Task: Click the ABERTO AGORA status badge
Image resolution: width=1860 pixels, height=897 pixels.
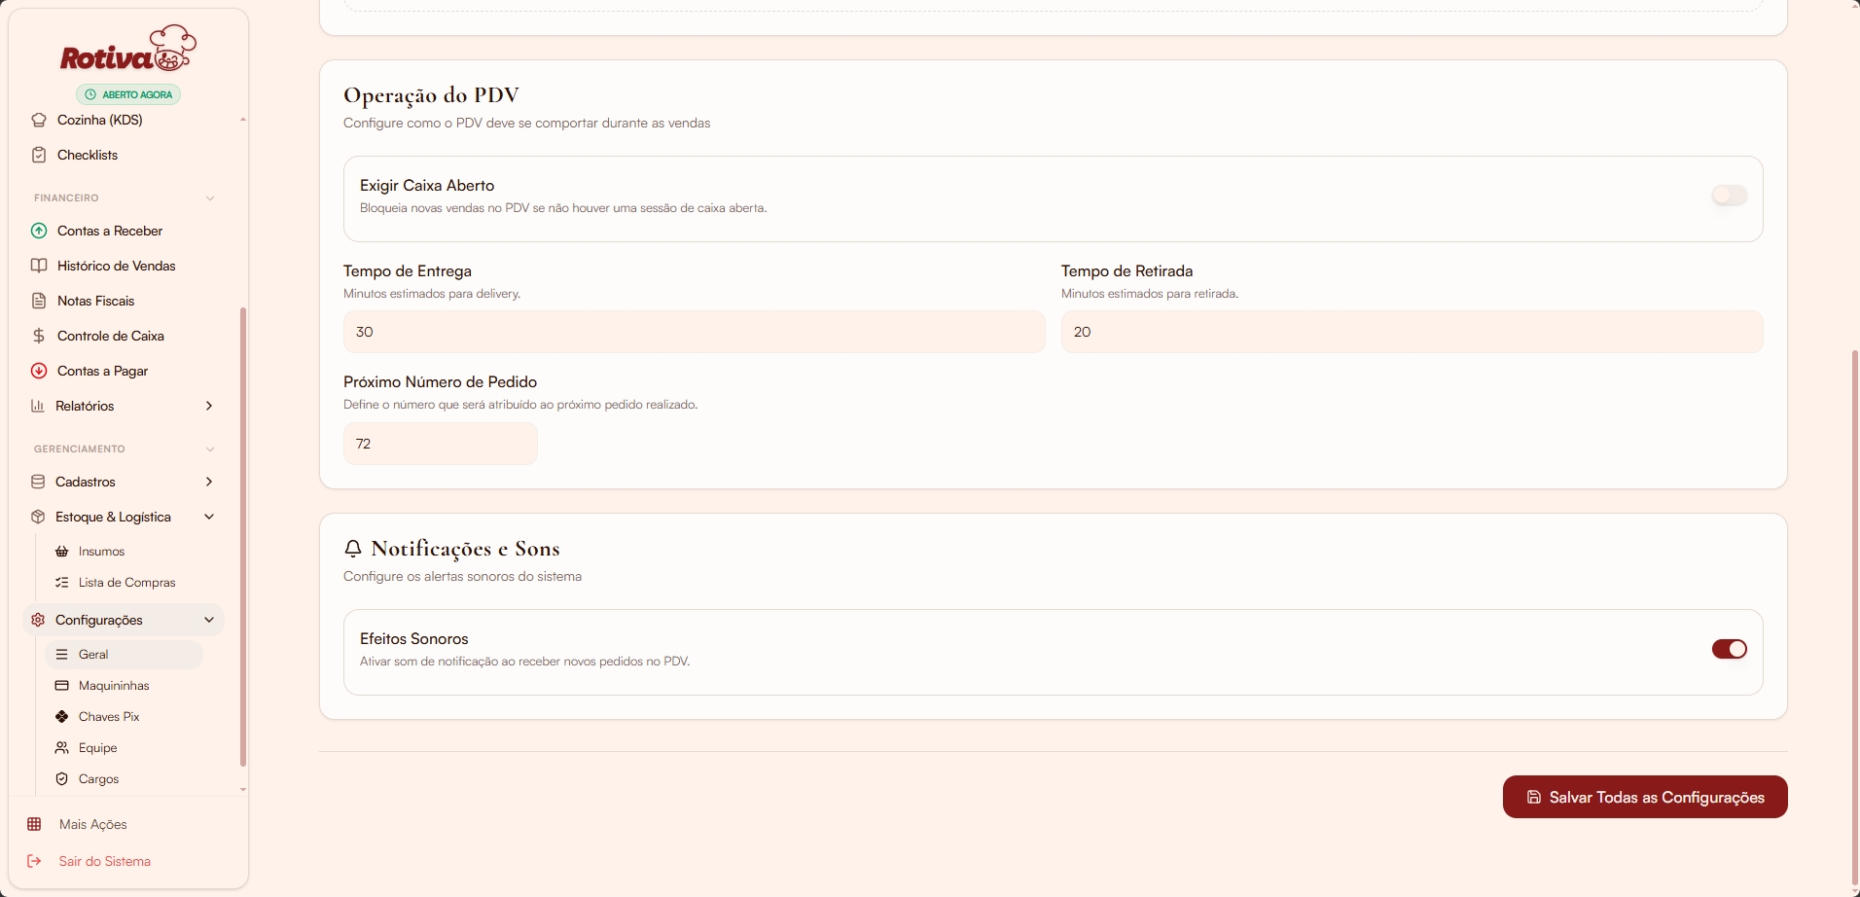Action: [x=128, y=94]
